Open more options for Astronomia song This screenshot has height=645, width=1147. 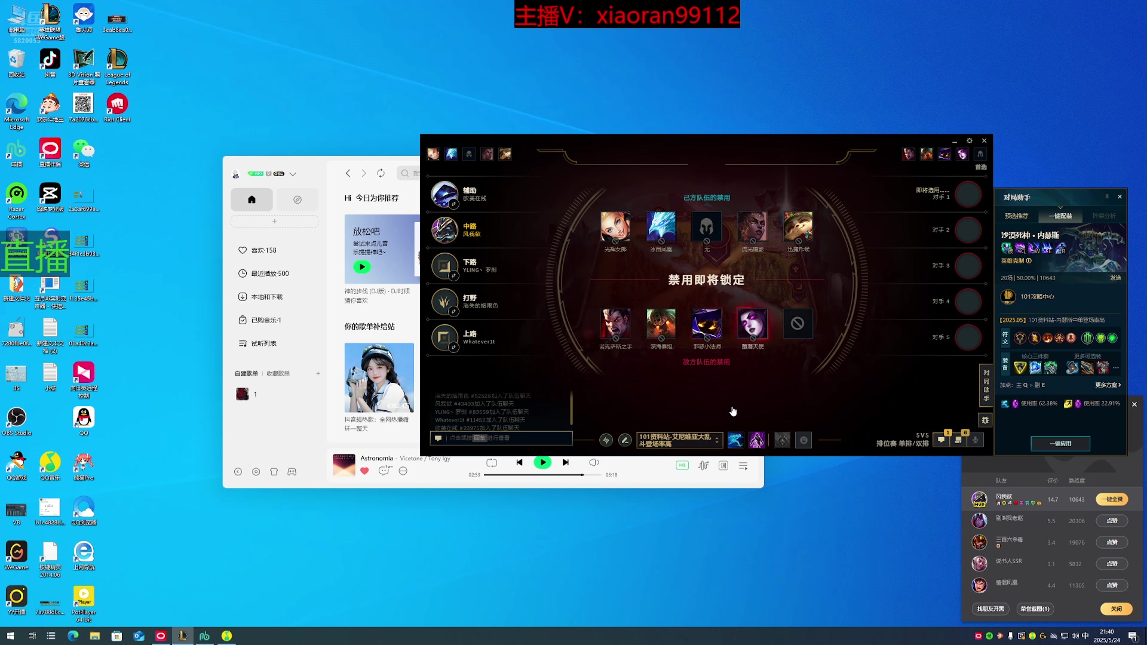[403, 471]
